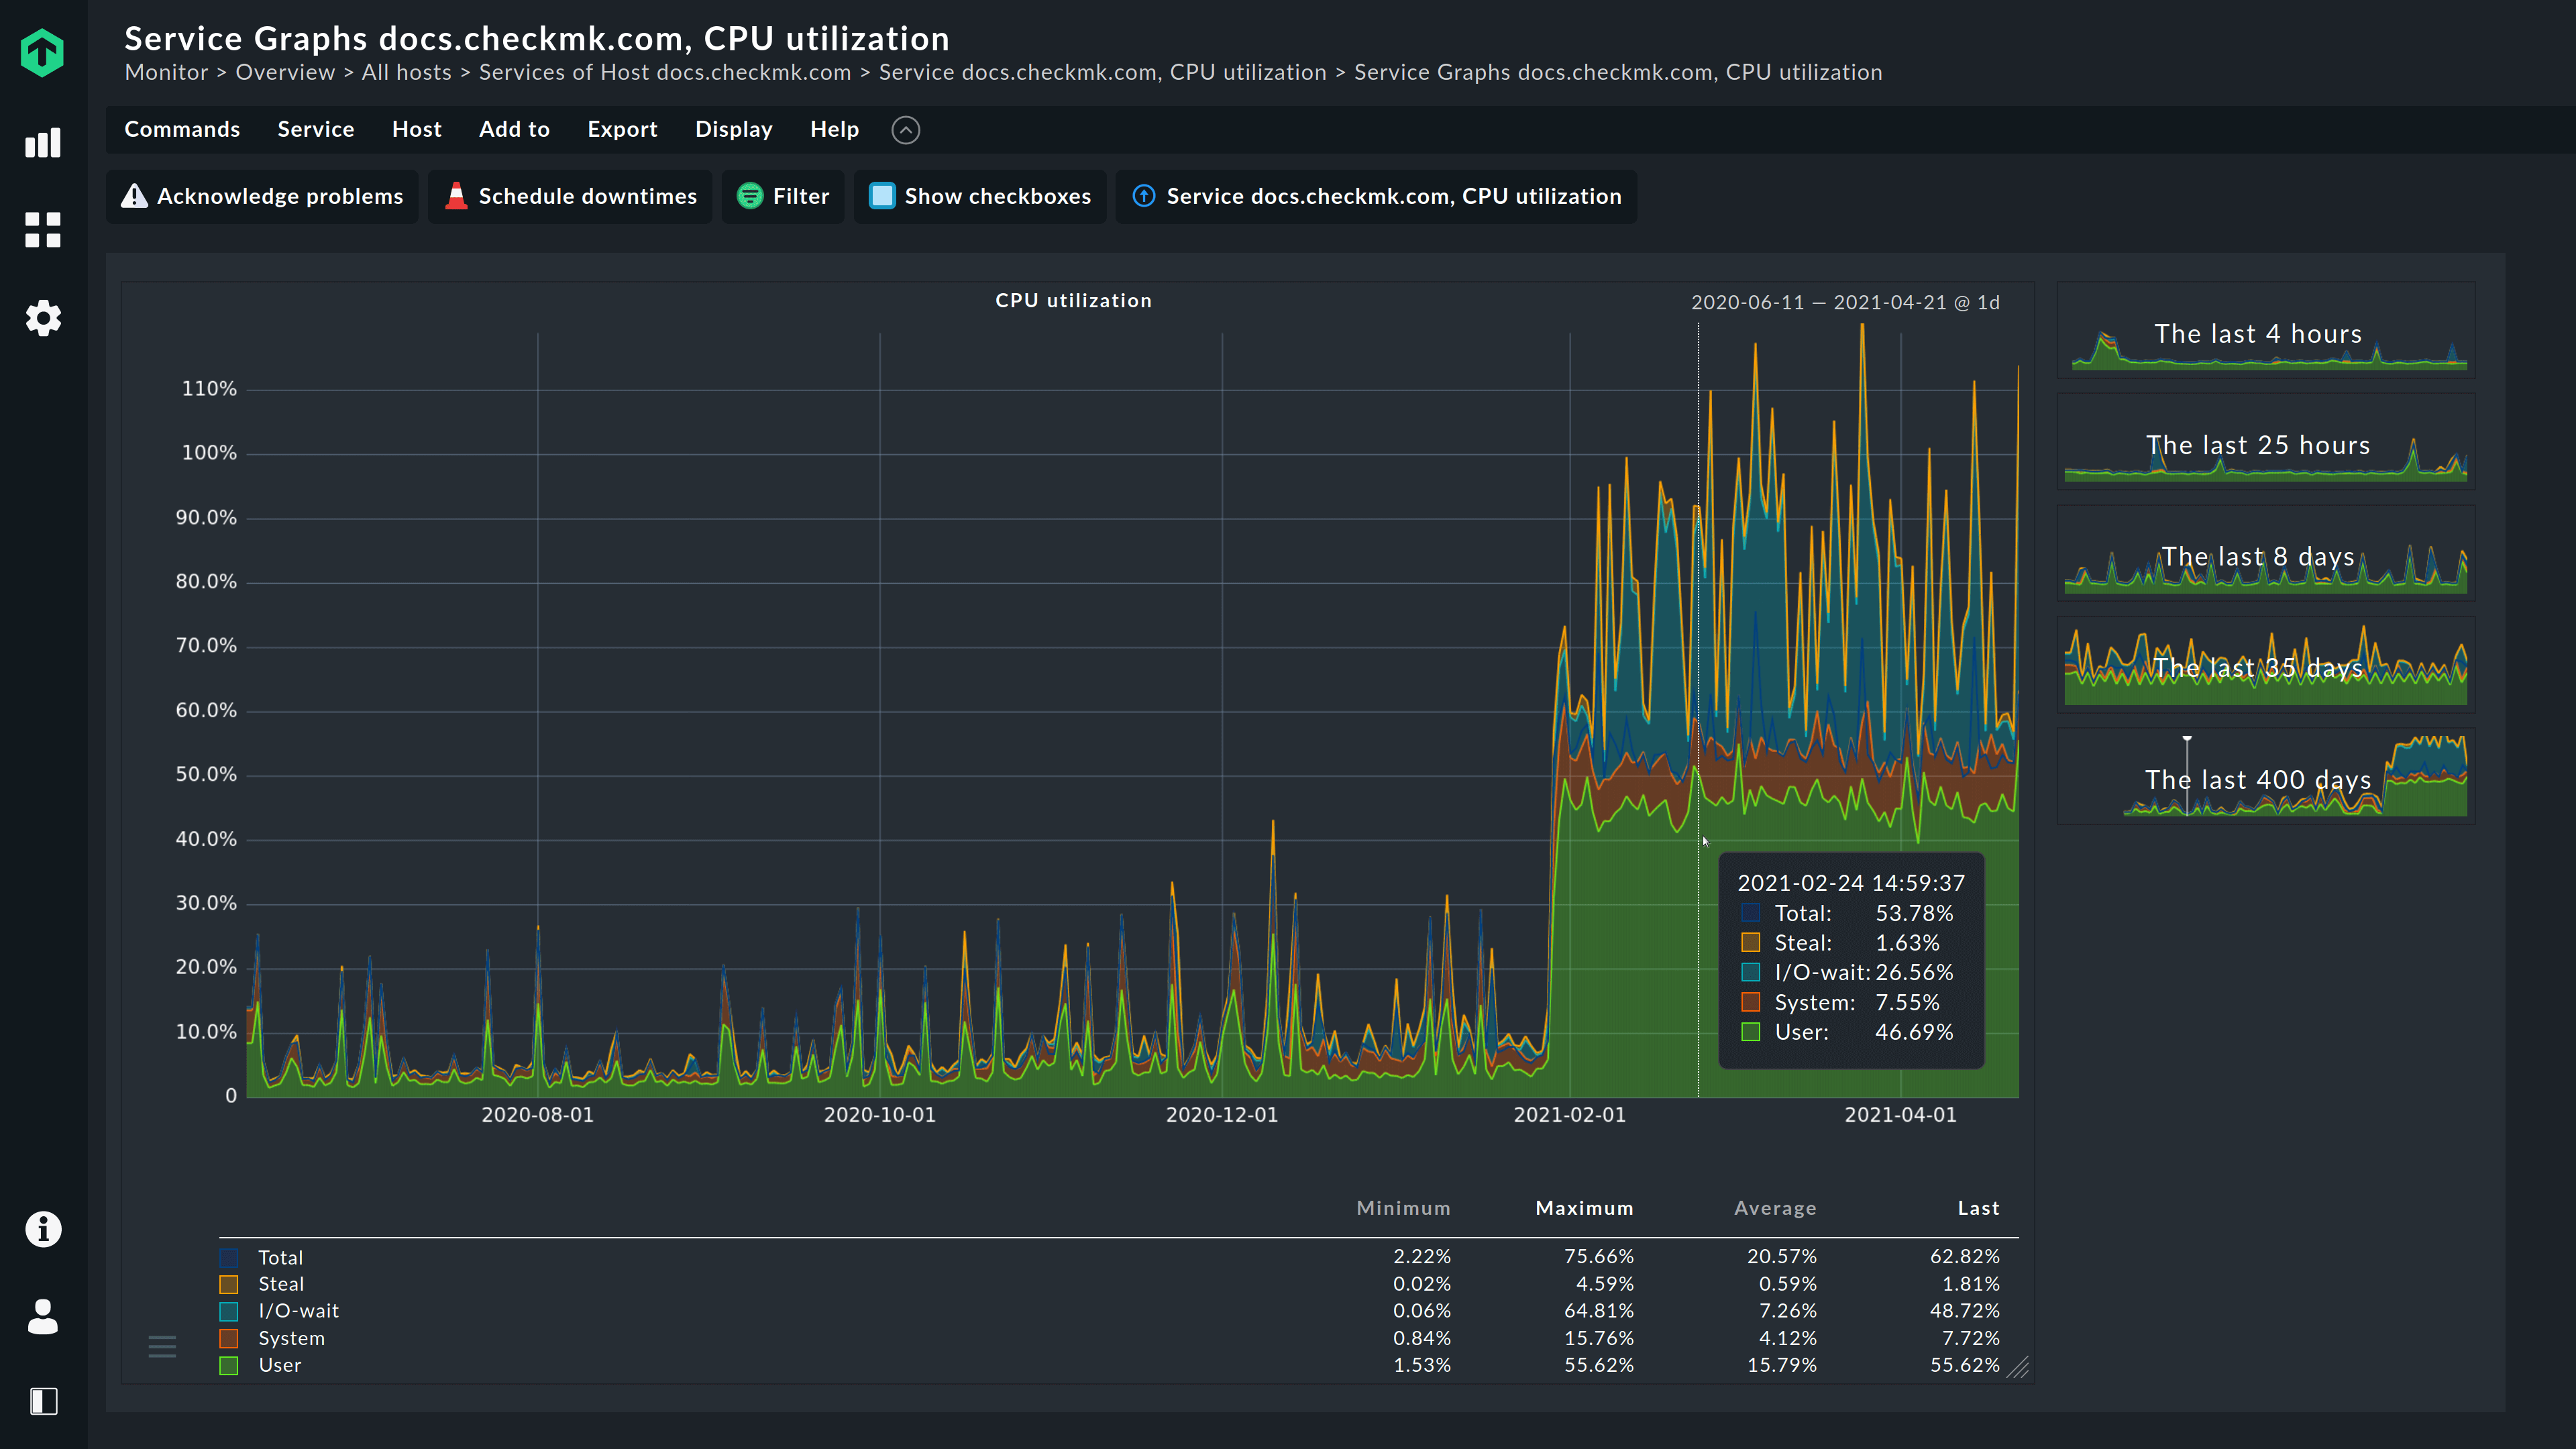Open the Export menu
Image resolution: width=2576 pixels, height=1449 pixels.
click(x=622, y=129)
